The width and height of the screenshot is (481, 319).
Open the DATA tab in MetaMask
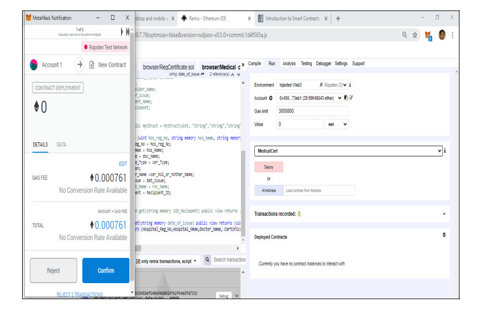pos(61,145)
